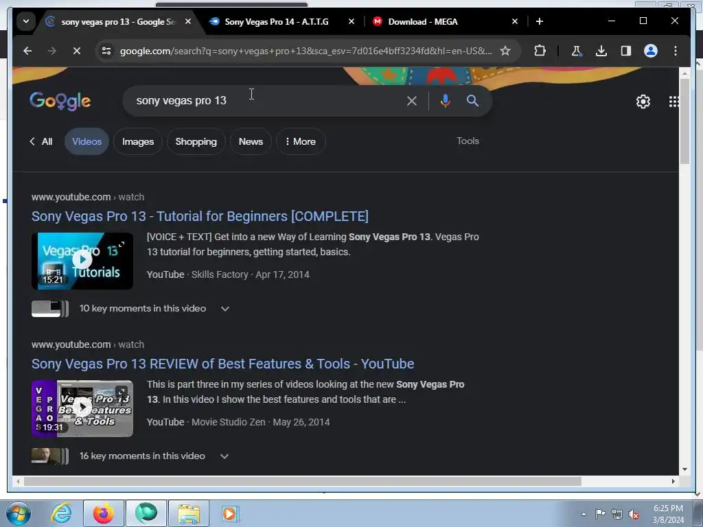Open the Windows Start menu

[19, 513]
